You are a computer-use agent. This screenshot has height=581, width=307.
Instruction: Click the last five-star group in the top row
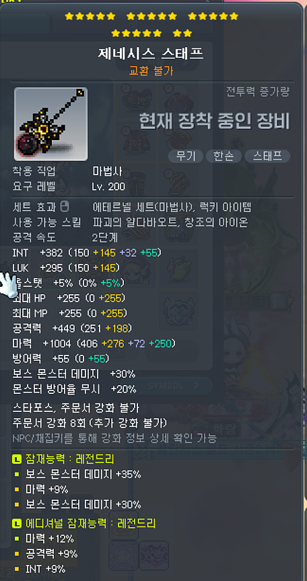click(213, 16)
